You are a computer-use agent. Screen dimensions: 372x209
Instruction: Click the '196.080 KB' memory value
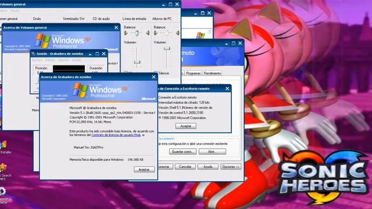(135, 160)
